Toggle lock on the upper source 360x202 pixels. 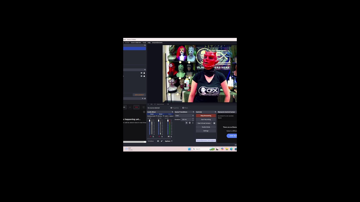(144, 73)
